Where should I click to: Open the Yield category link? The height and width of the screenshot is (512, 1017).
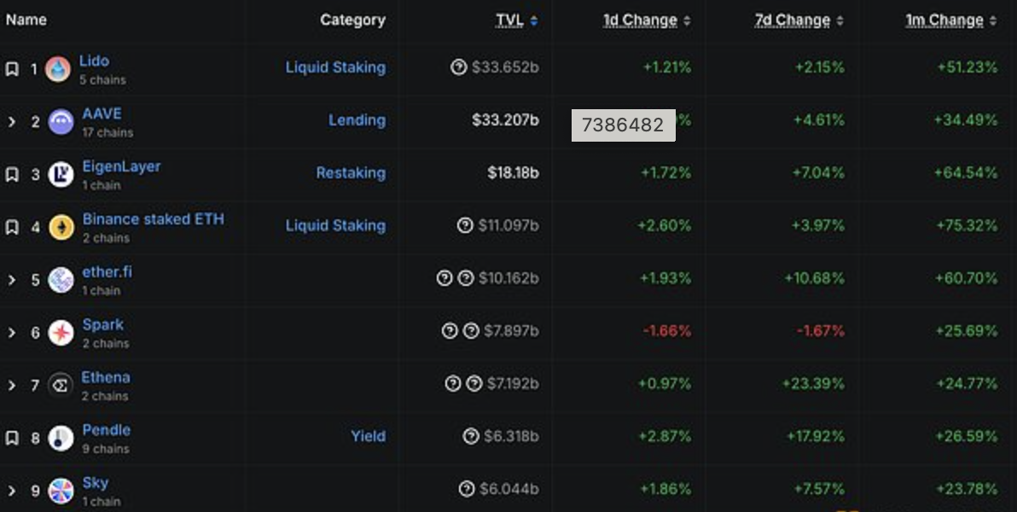point(368,436)
